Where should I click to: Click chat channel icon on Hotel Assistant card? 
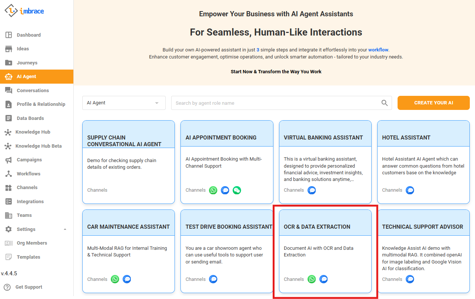coord(410,190)
